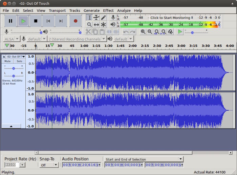This screenshot has height=175, width=237.
Task: Select the Draw pencil tool
Action: tap(103, 18)
